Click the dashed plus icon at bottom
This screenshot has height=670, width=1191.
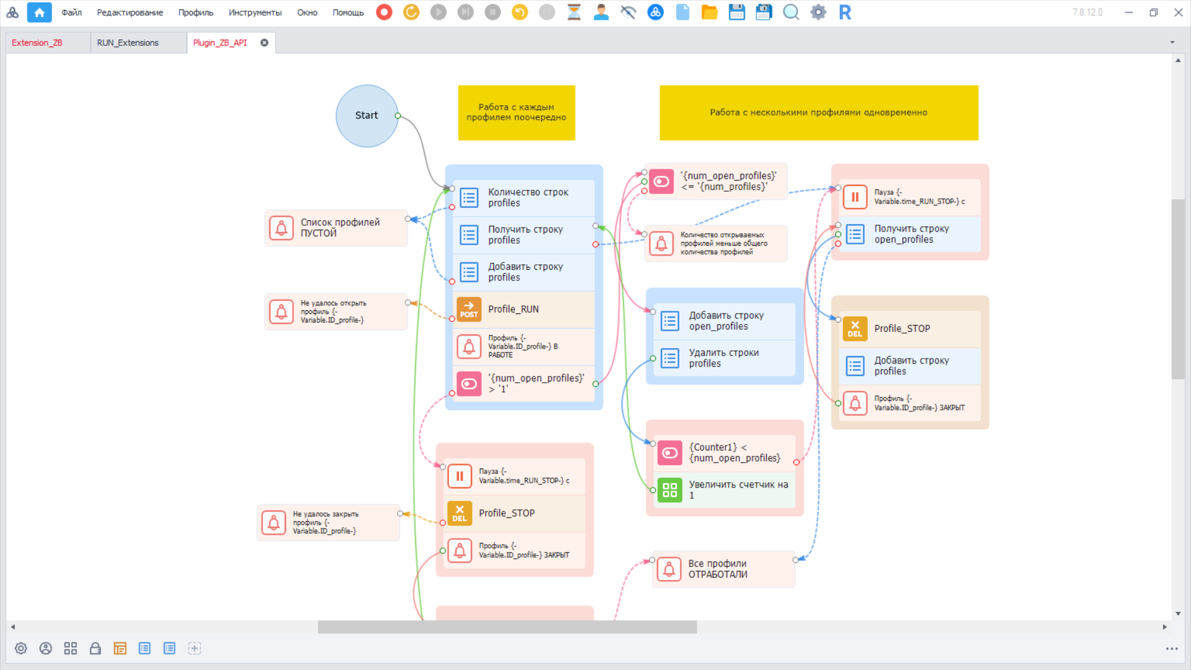(x=194, y=648)
